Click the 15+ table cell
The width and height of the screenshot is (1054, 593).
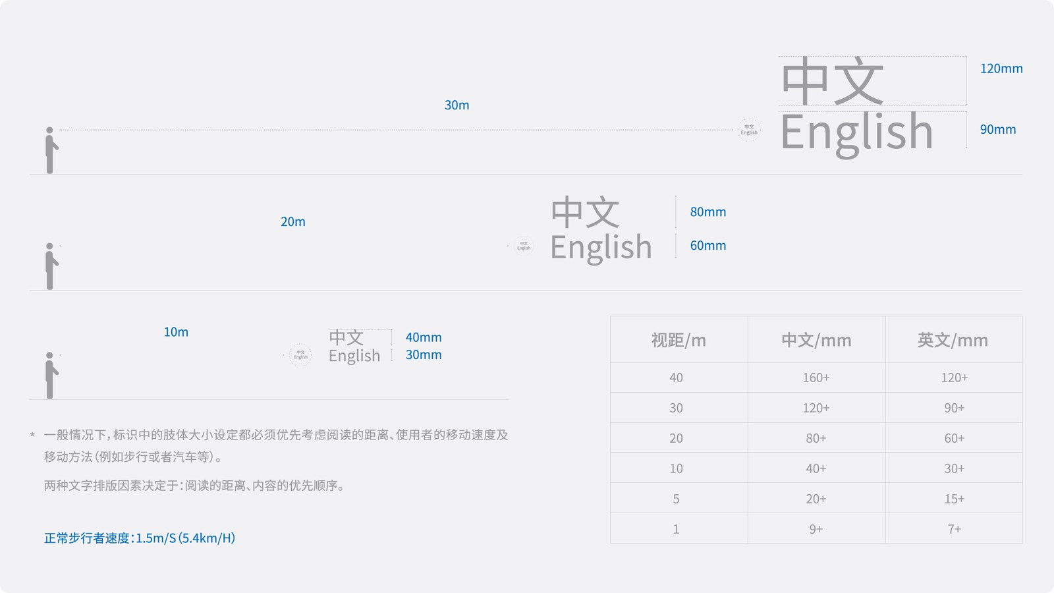point(955,499)
